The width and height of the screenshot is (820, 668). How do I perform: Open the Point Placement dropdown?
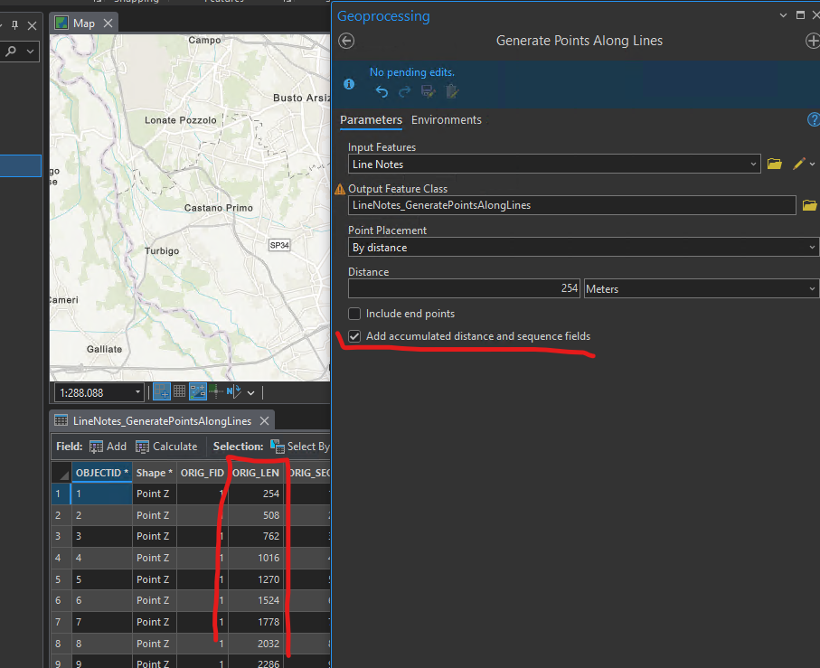(583, 248)
